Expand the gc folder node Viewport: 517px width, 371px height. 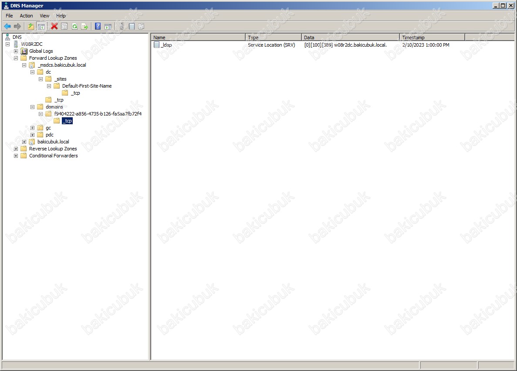coord(32,128)
